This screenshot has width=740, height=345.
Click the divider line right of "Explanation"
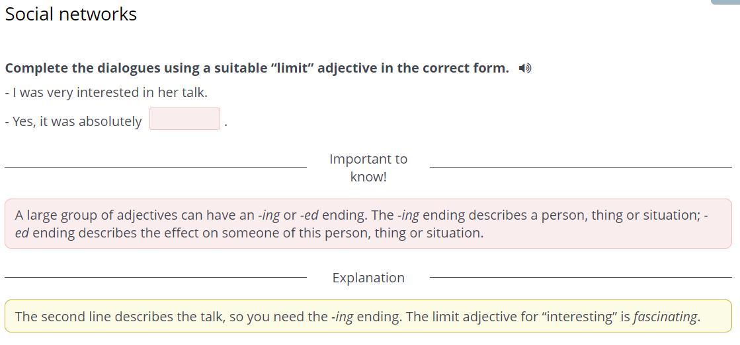coord(581,277)
